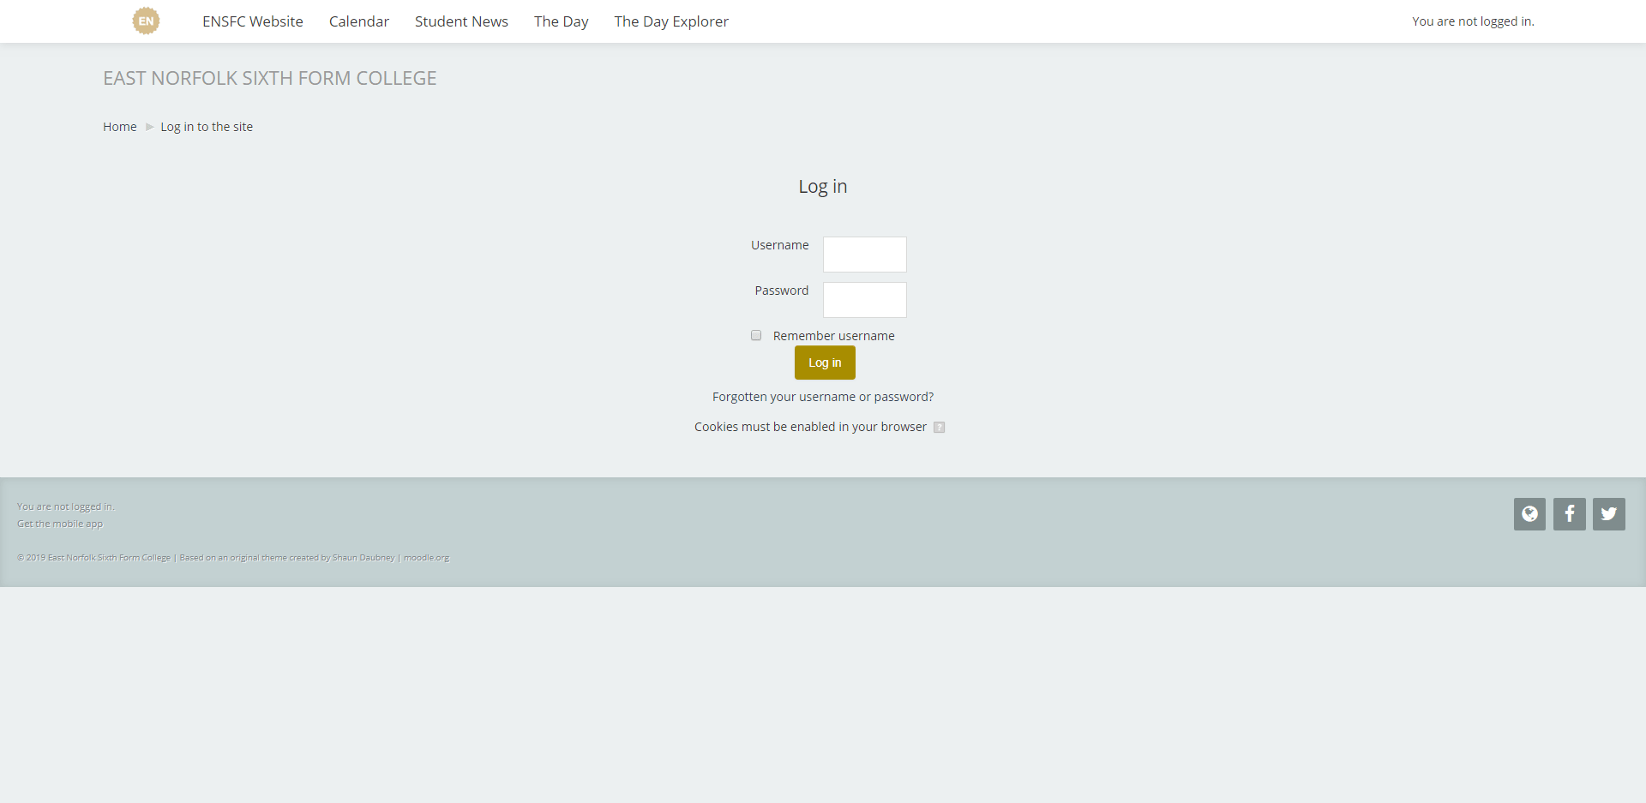Click the cookies help question mark icon
1646x803 pixels.
pos(939,428)
